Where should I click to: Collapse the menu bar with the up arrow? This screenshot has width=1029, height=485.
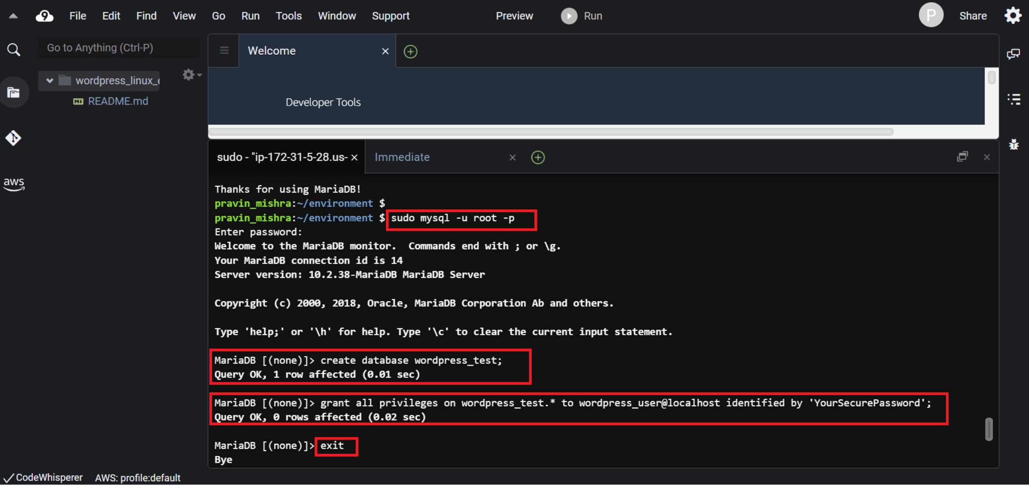13,16
